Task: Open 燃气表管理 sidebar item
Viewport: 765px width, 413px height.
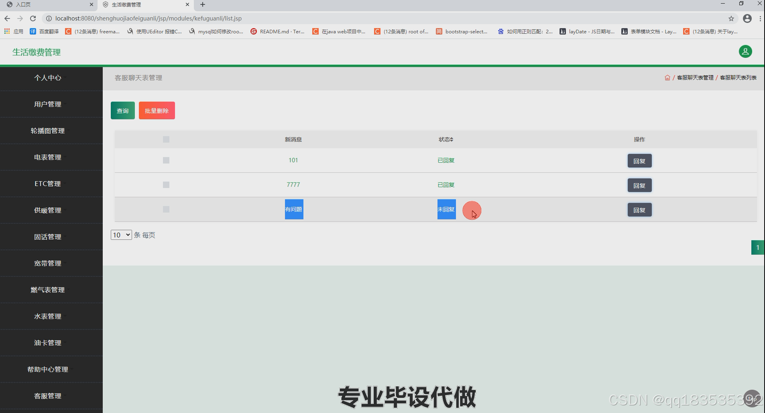Action: coord(48,290)
